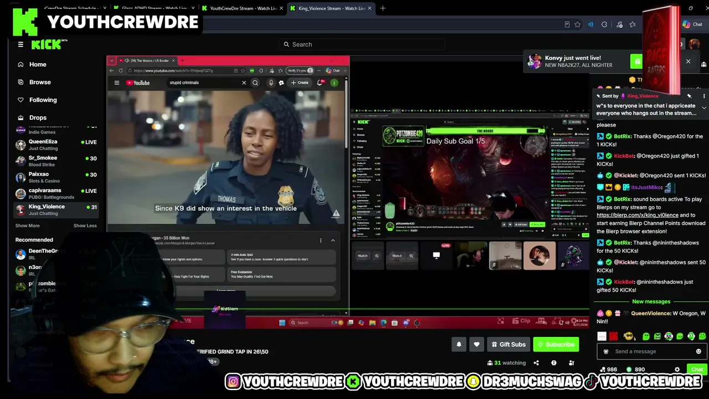Collapse the ad panel below the YouTube video
The height and width of the screenshot is (399, 709).
tap(333, 241)
